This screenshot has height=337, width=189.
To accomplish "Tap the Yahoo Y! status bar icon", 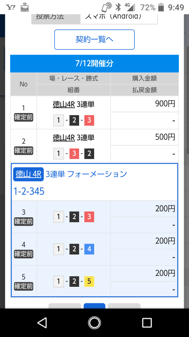I will 10,7.
